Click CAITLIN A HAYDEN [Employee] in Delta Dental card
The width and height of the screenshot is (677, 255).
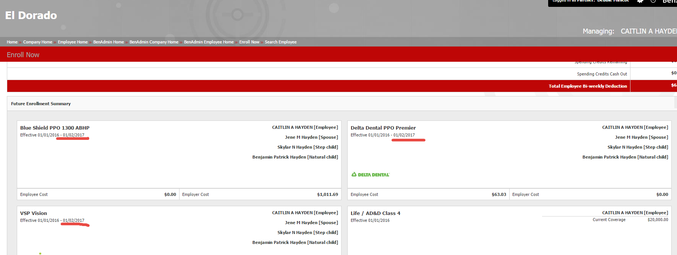[635, 127]
